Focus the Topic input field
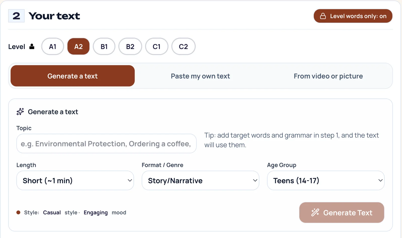Screen dimensions: 402x238 107,144
